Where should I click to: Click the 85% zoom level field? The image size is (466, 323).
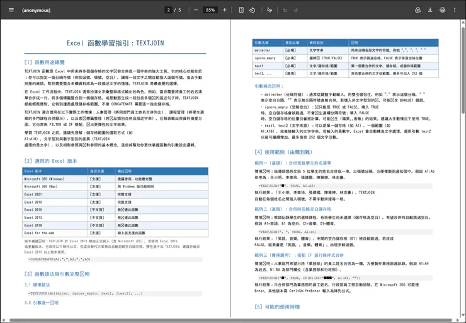[x=210, y=10]
